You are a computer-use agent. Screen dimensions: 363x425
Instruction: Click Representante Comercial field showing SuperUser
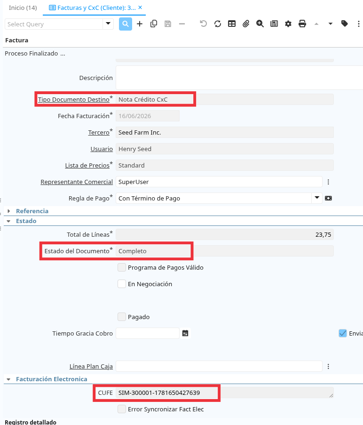[219, 182]
